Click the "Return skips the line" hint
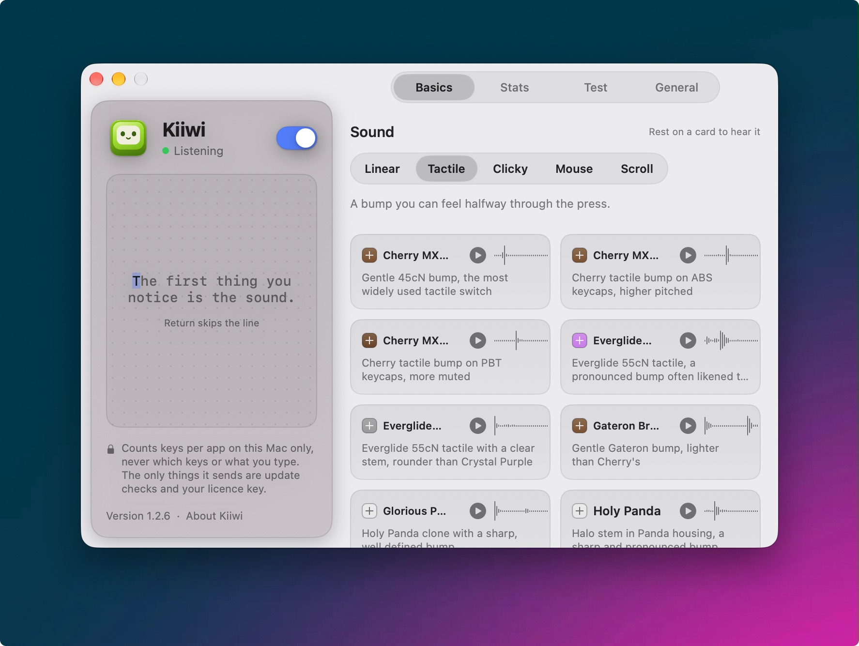Image resolution: width=859 pixels, height=646 pixels. [212, 323]
